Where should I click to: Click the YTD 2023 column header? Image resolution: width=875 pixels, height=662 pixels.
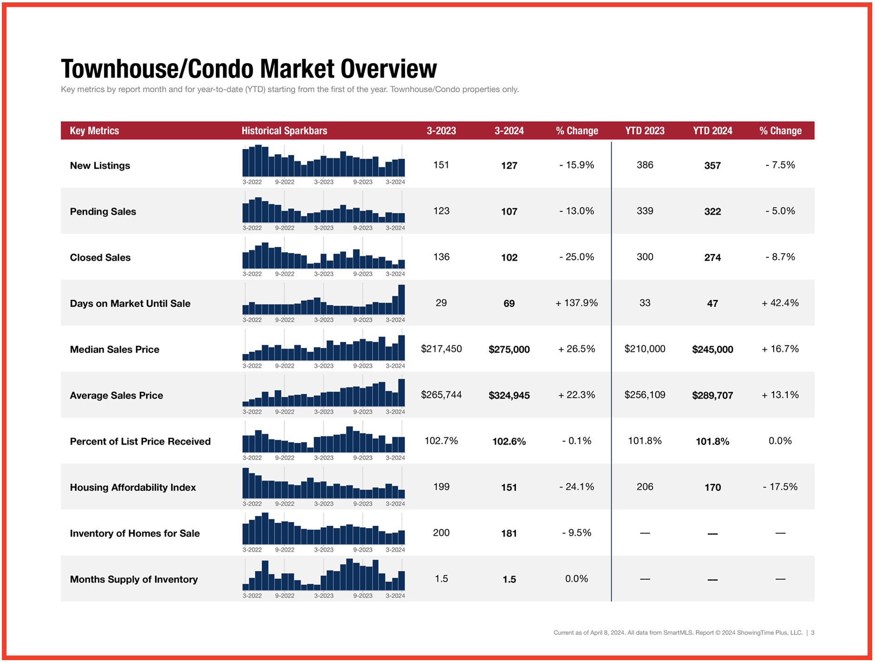(x=645, y=130)
